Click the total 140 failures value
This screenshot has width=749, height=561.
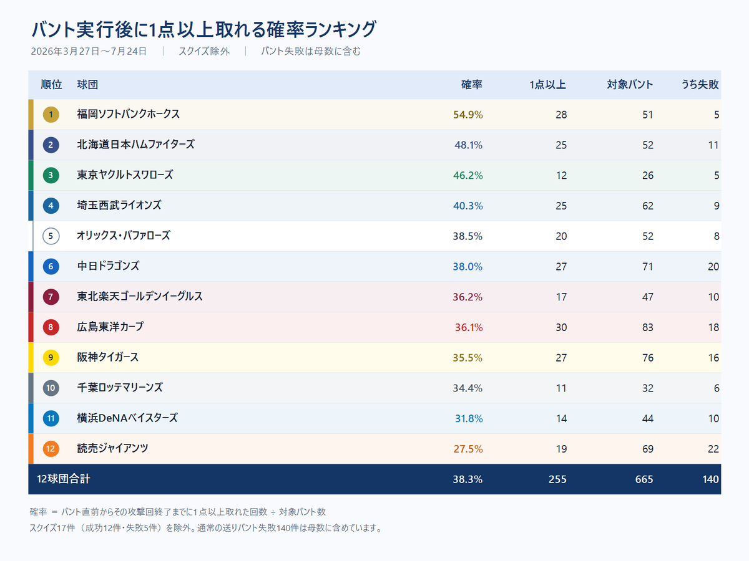(710, 479)
